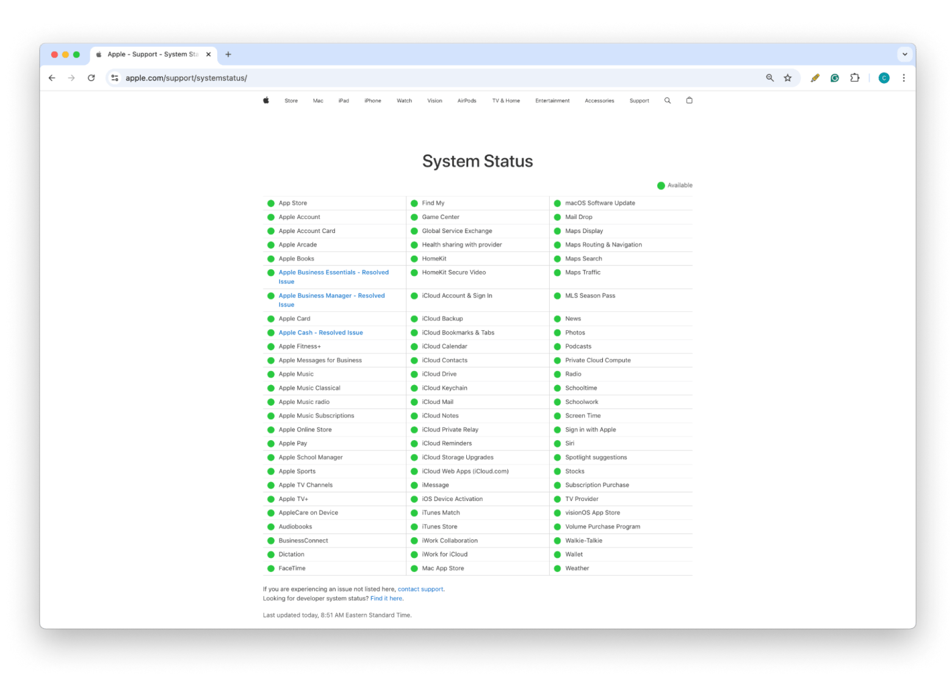
Task: Open the Apple site search magnifier
Action: 668,101
